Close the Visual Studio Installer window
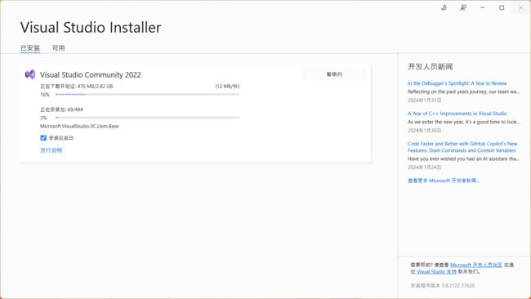Image resolution: width=531 pixels, height=299 pixels. [x=520, y=7]
